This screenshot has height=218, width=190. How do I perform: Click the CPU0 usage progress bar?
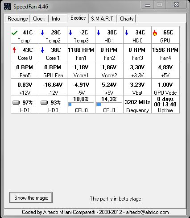81,105
